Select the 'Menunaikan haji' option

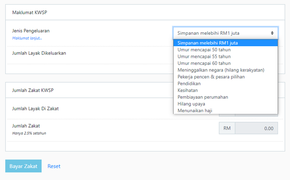225,111
